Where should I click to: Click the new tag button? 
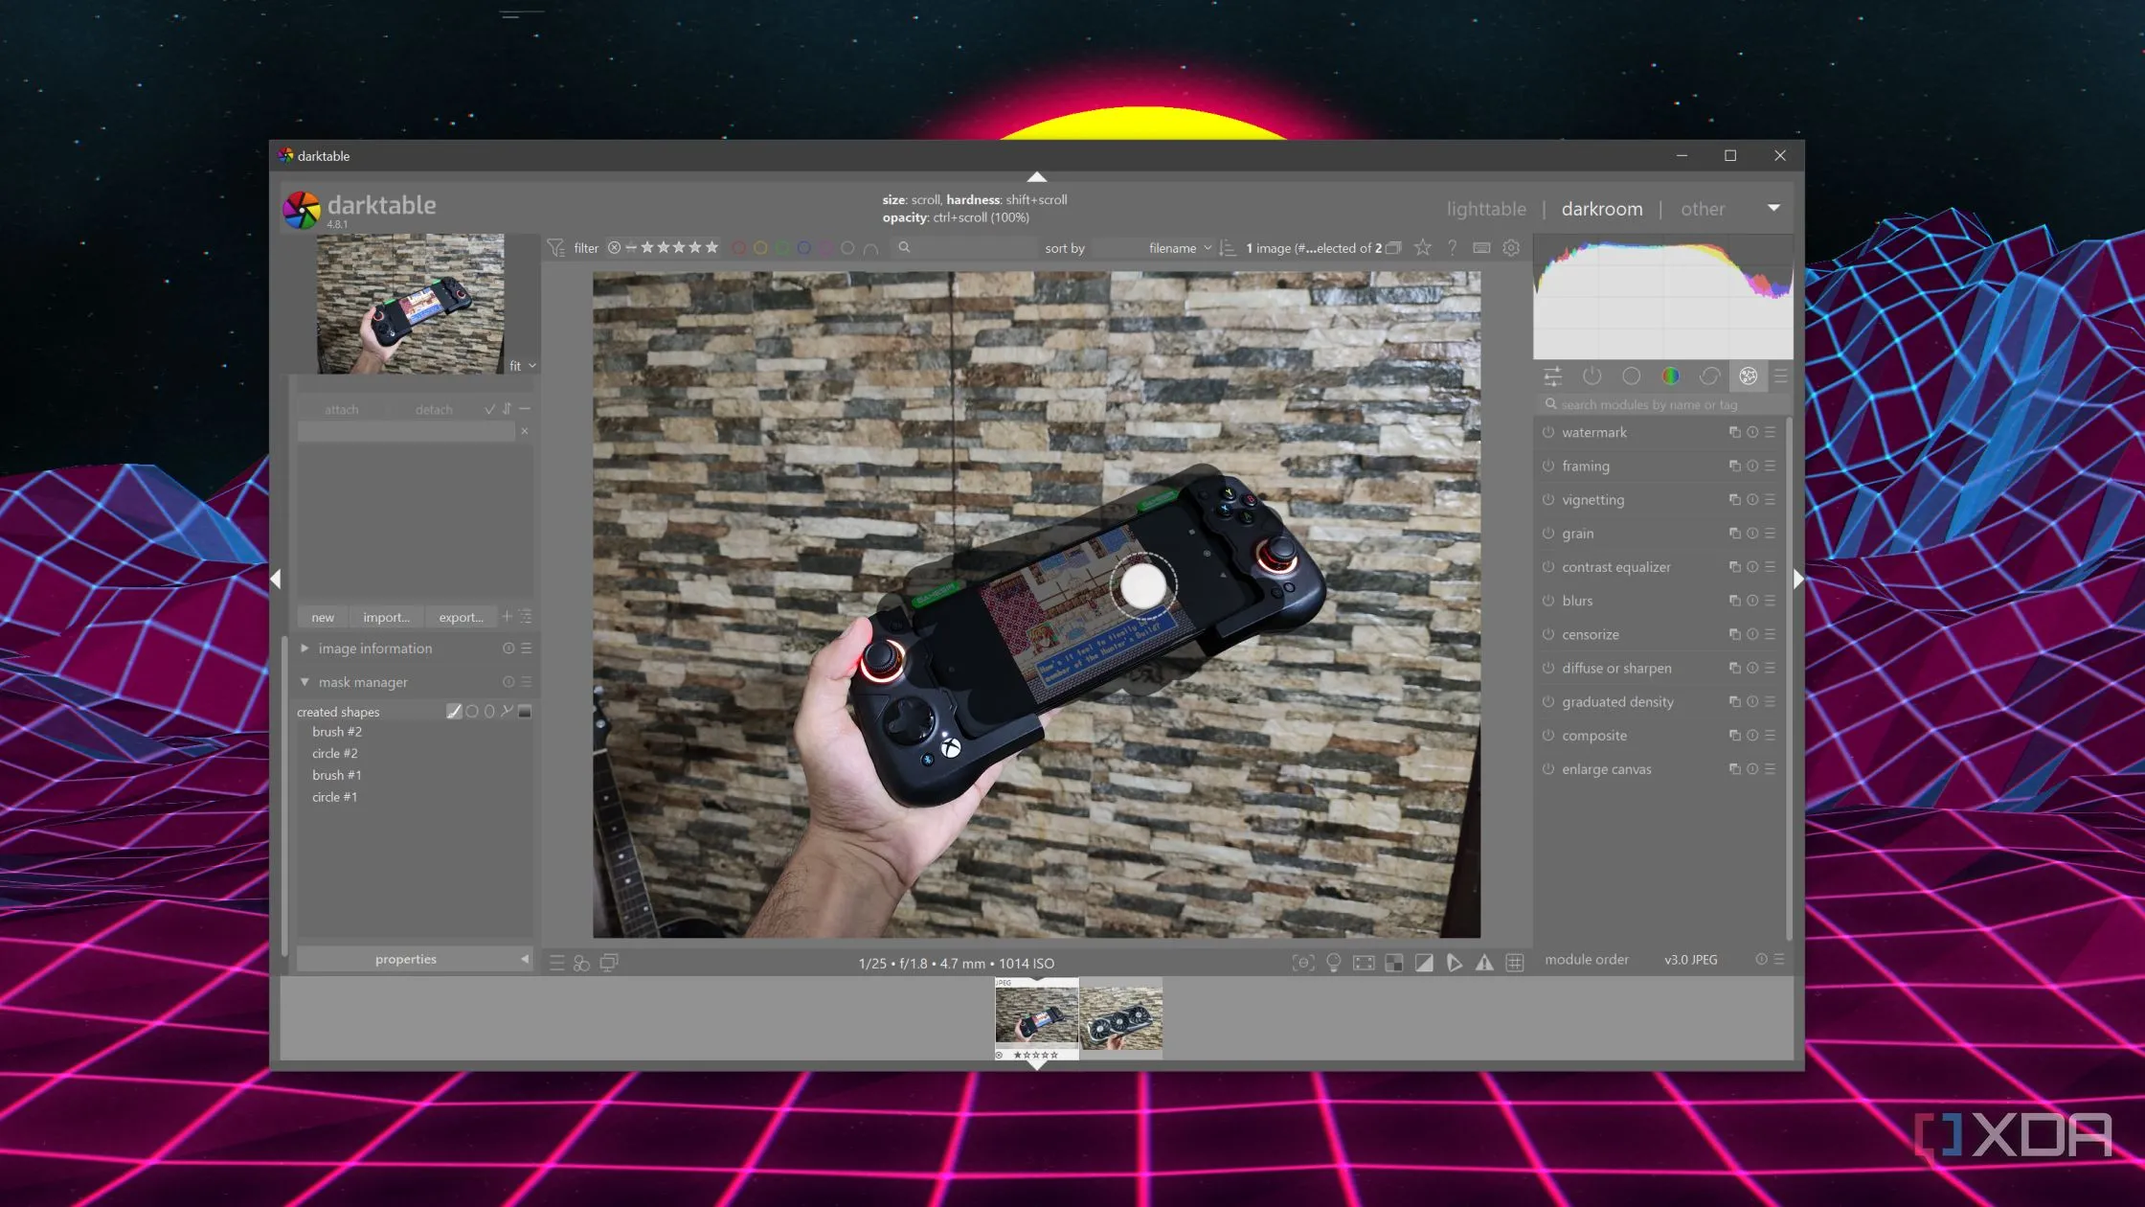[323, 617]
